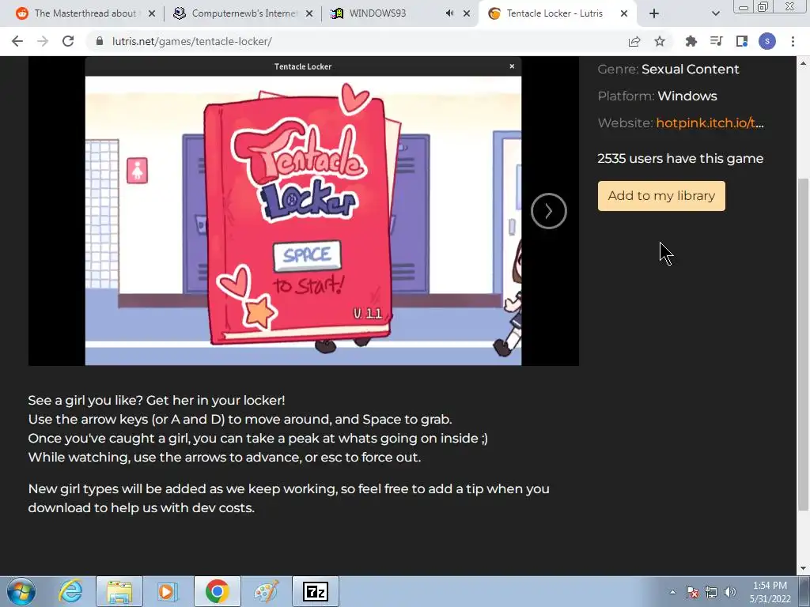810x607 pixels.
Task: Switch to Computernewb's Internet tab
Action: point(243,13)
